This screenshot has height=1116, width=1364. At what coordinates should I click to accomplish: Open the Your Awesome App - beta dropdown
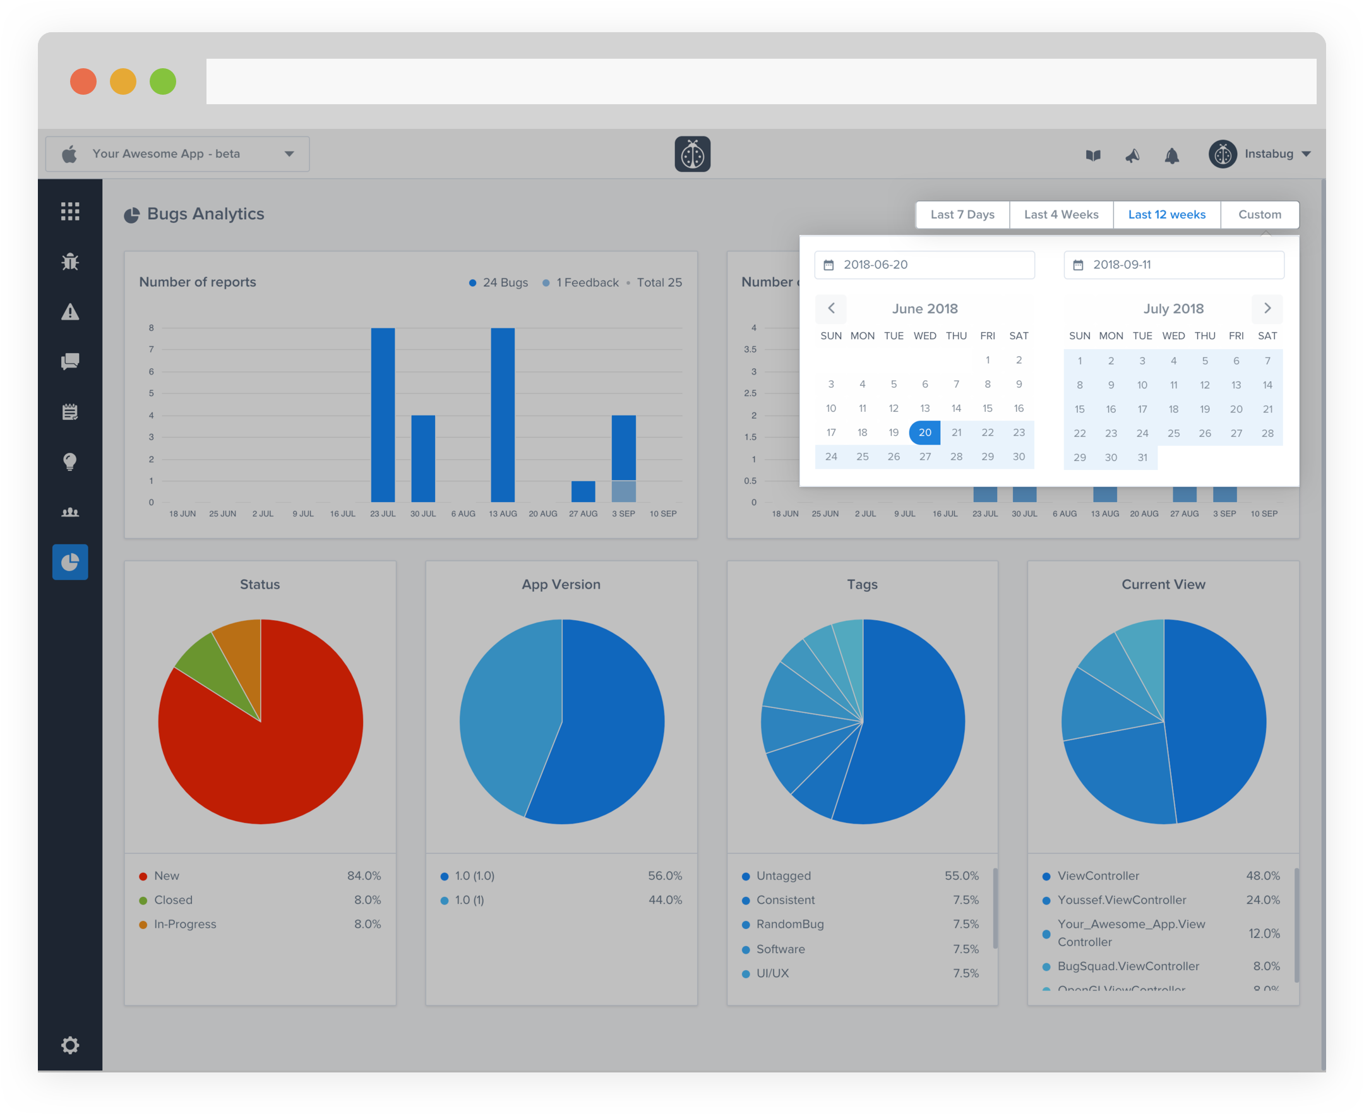[177, 153]
